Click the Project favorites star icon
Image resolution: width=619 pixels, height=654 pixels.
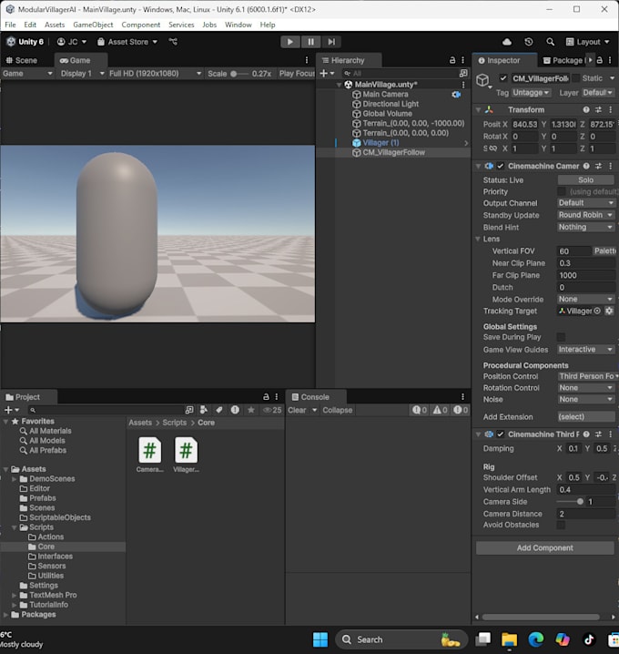tap(251, 410)
